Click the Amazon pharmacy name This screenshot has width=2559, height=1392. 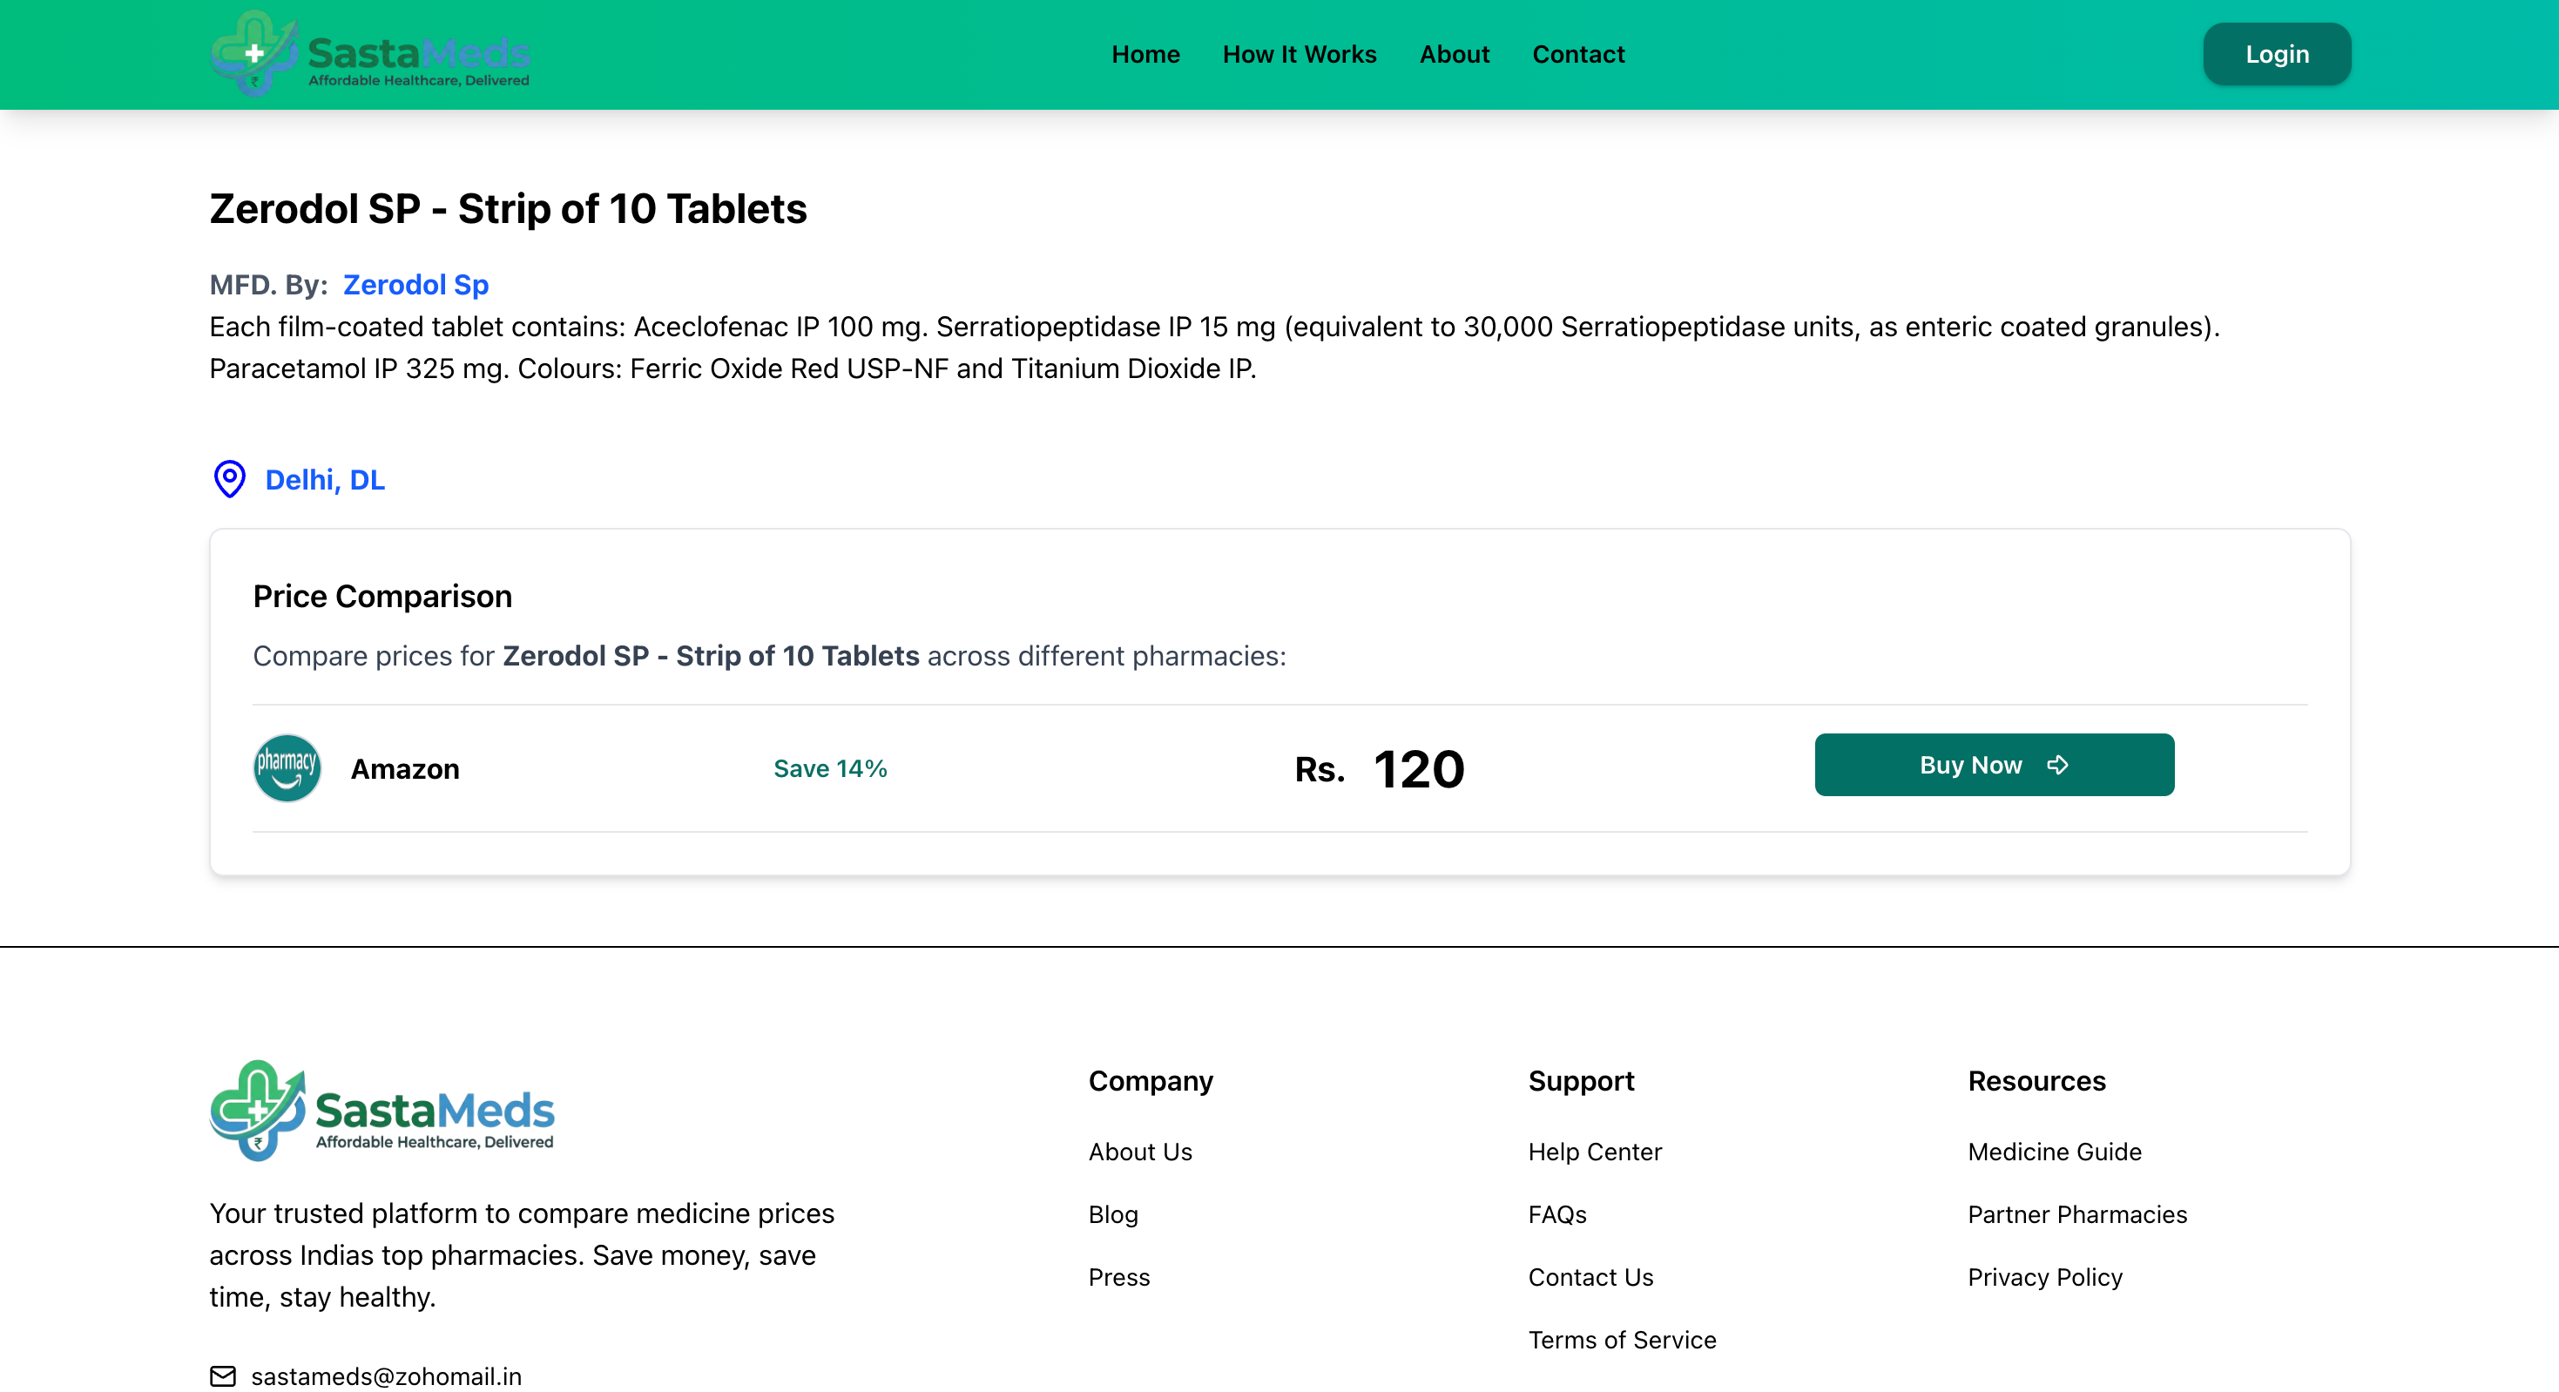[x=405, y=769]
